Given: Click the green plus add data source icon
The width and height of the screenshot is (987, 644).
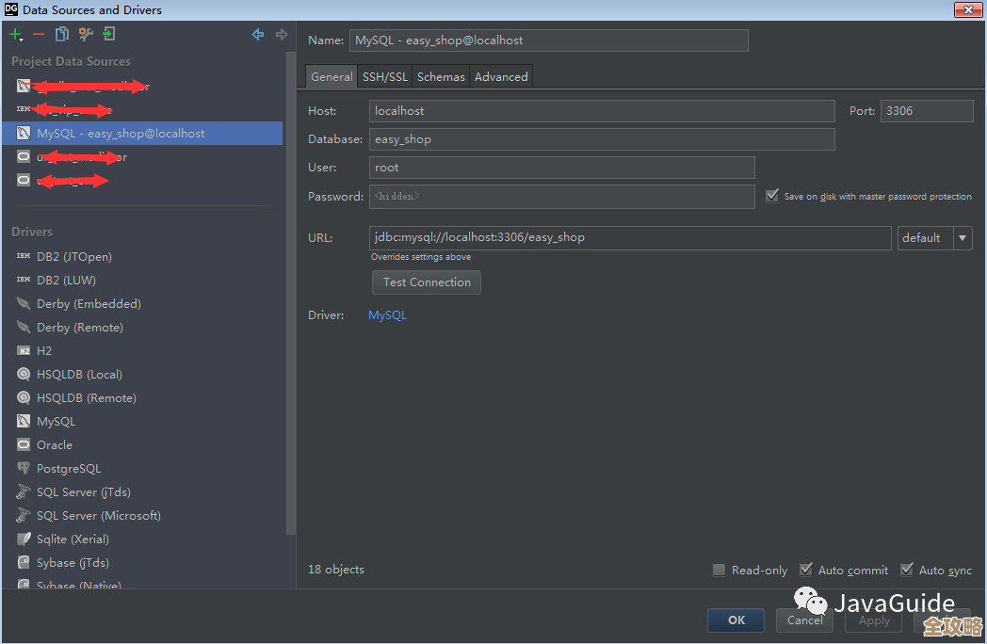Looking at the screenshot, I should [x=16, y=35].
